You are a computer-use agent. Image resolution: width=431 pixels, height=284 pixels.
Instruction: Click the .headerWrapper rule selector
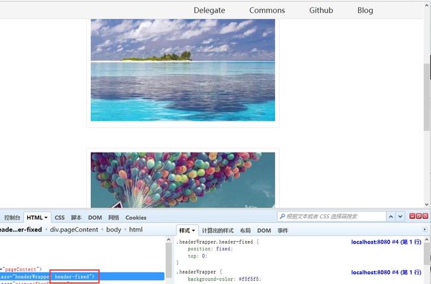[196, 272]
